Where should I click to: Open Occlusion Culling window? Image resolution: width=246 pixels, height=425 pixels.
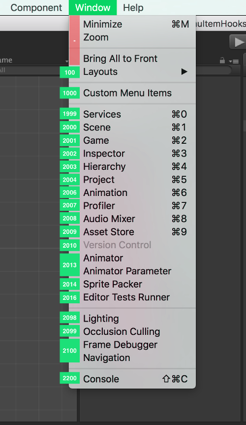pos(132,331)
